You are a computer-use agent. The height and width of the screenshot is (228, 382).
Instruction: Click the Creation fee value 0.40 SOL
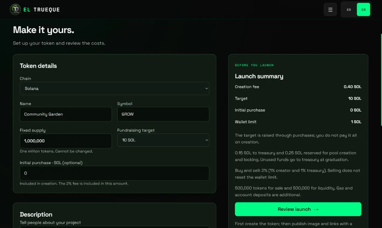(353, 87)
